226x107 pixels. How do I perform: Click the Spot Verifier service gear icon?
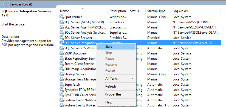[x=61, y=17]
